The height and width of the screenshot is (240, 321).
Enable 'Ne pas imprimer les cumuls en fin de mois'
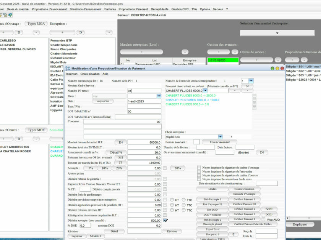pyautogui.click(x=199, y=179)
